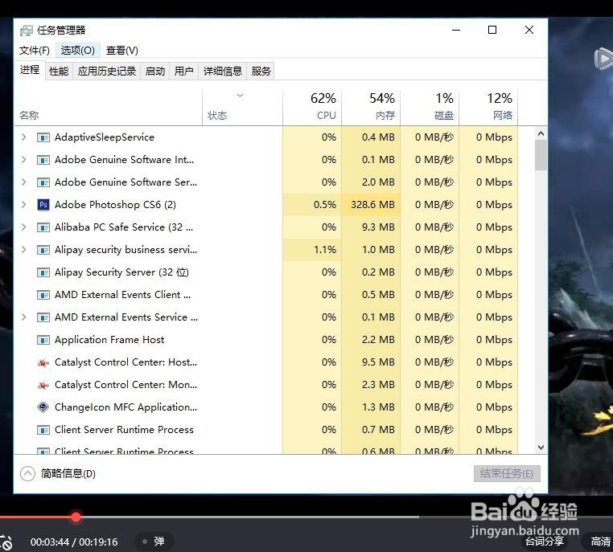Click the 高清 quality button

[600, 541]
